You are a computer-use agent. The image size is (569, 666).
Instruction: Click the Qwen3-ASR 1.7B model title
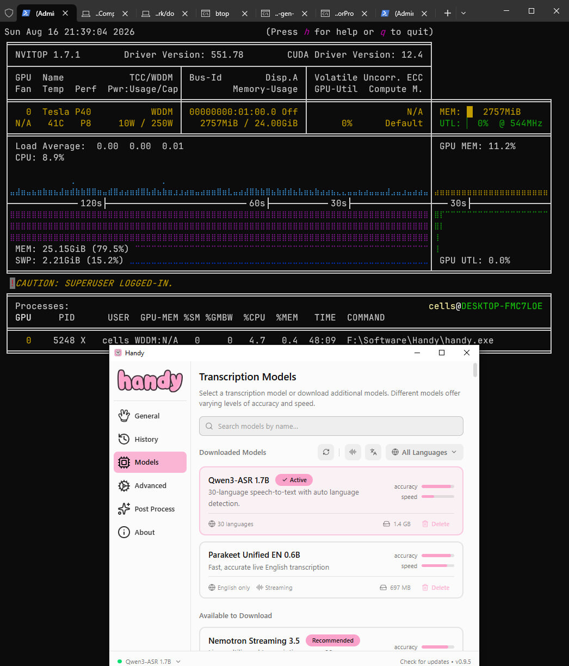(239, 480)
